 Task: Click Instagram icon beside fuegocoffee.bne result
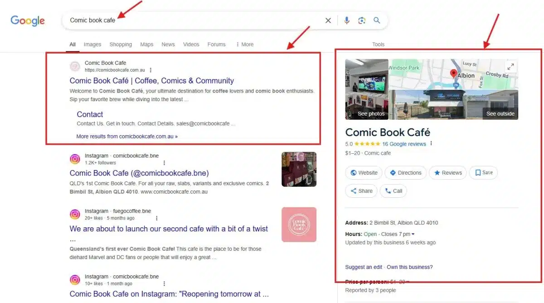[x=75, y=215]
